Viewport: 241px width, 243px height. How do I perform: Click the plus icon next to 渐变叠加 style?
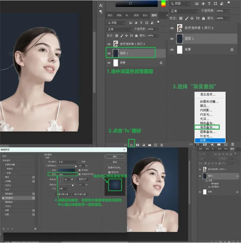tap(34, 197)
